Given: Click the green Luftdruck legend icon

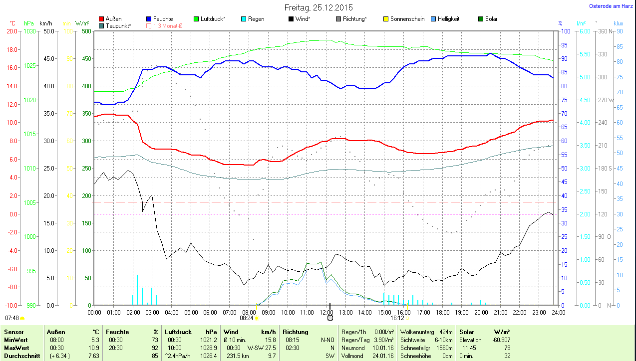Looking at the screenshot, I should pos(196,19).
